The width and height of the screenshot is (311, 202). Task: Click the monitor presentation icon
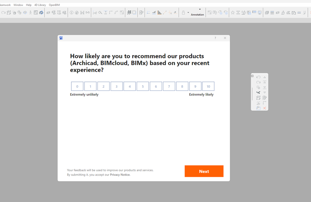click(260, 13)
